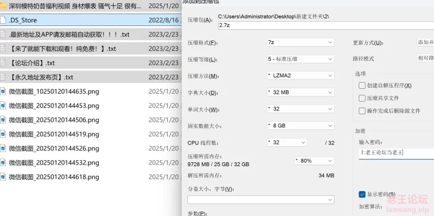Open the CPU 线程数 dropdown
The width and height of the screenshot is (434, 216).
(287, 142)
